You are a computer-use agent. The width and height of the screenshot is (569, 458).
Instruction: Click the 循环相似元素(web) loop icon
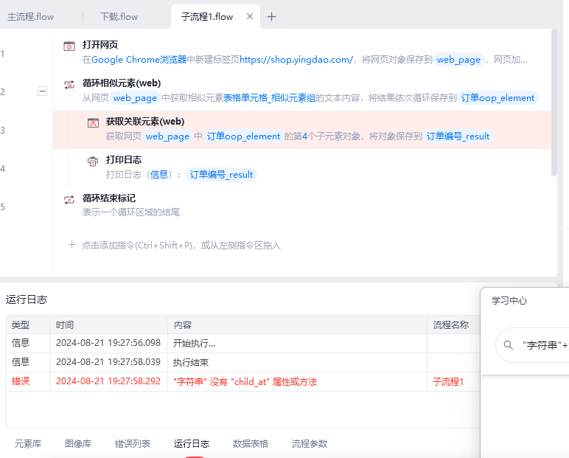tap(69, 85)
